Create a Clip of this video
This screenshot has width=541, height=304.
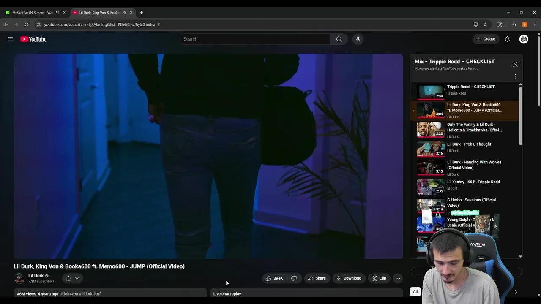click(379, 278)
